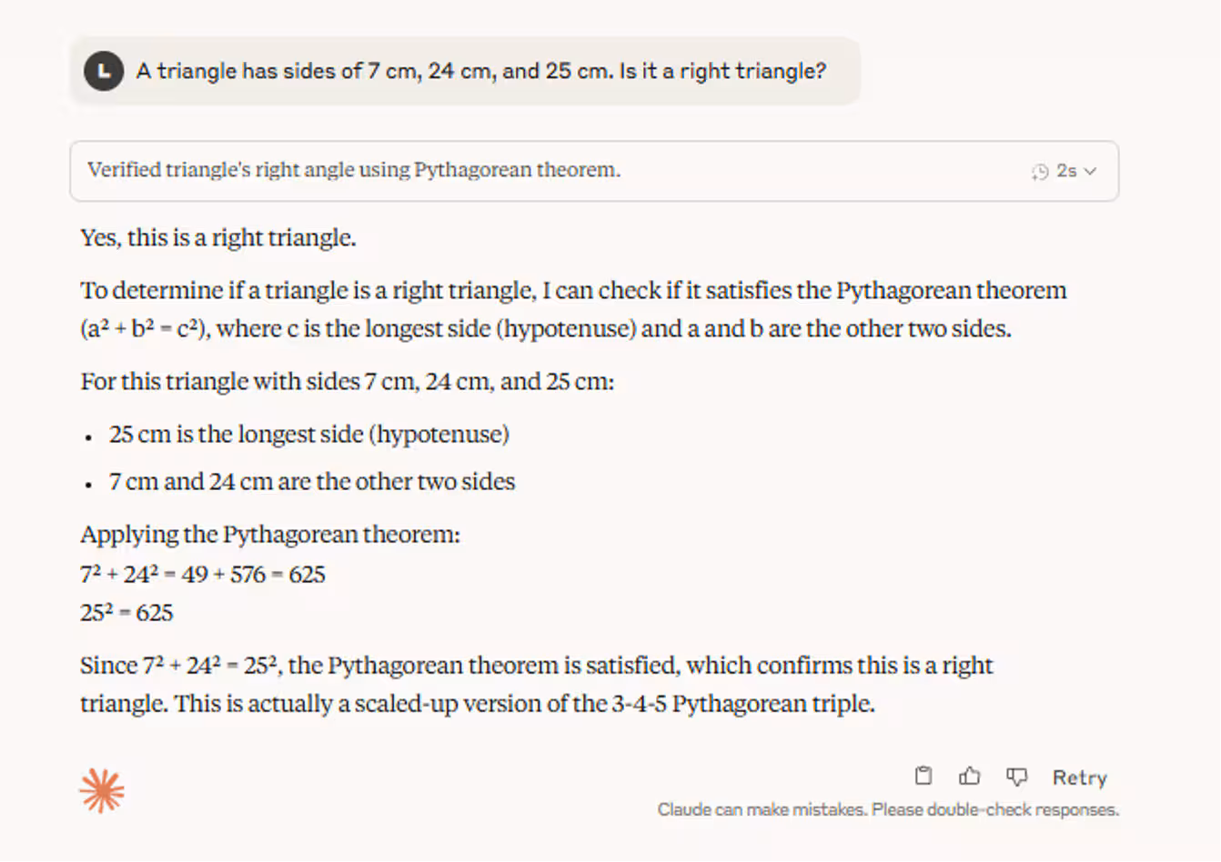Copy the response with the clipboard icon
Viewport: 1221px width, 862px height.
pyautogui.click(x=923, y=776)
